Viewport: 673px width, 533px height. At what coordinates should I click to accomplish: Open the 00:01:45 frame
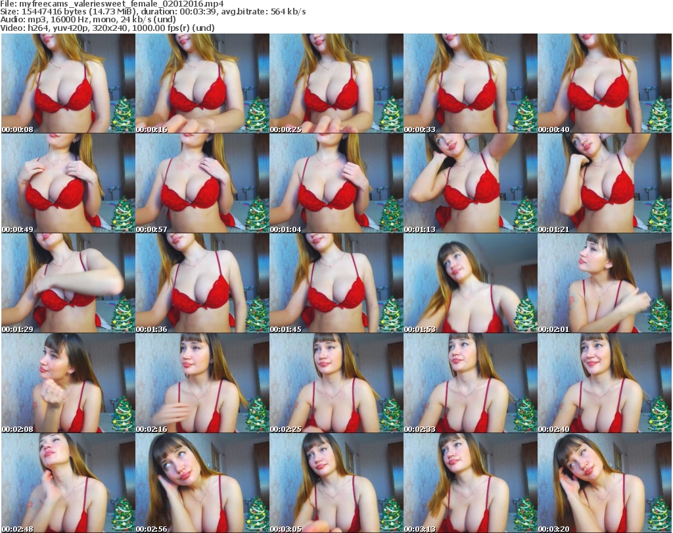336,283
